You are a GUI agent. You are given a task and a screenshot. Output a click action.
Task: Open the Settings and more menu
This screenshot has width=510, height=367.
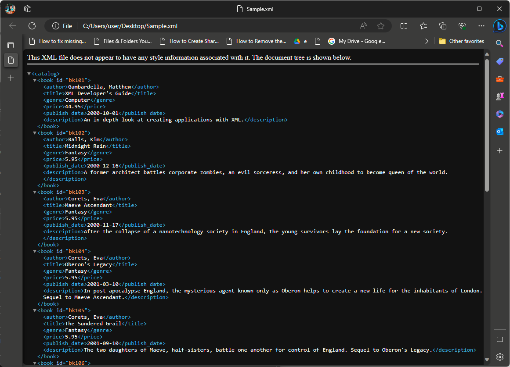(x=481, y=26)
